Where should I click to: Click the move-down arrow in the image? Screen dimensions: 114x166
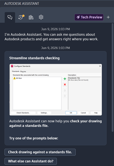tap(65, 96)
